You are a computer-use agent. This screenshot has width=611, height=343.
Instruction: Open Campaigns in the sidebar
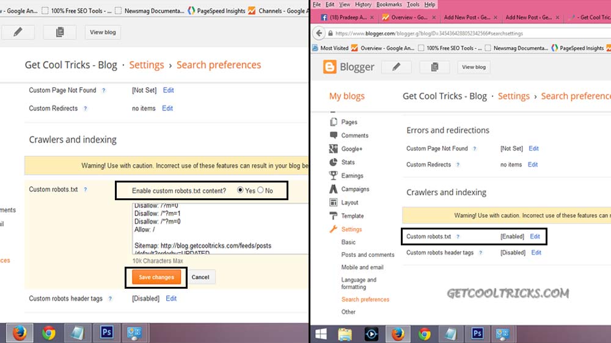(x=355, y=189)
